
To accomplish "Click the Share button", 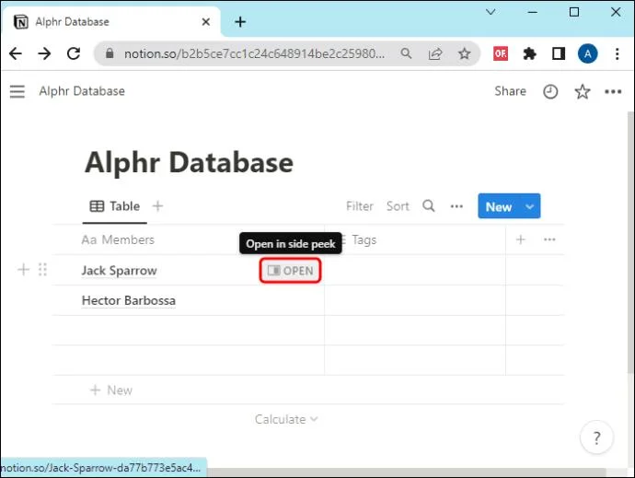I will [x=510, y=91].
